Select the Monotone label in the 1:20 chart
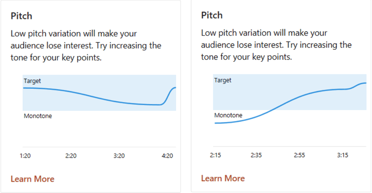Image resolution: width=372 pixels, height=193 pixels. coord(38,116)
